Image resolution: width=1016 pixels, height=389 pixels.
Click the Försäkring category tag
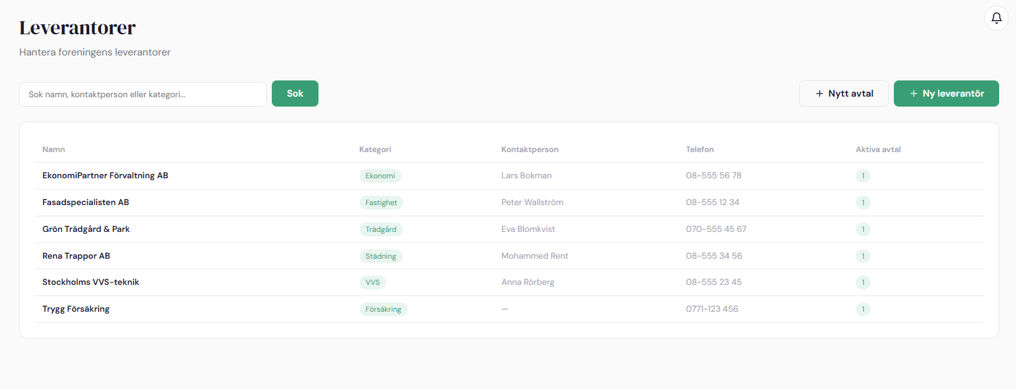point(383,309)
